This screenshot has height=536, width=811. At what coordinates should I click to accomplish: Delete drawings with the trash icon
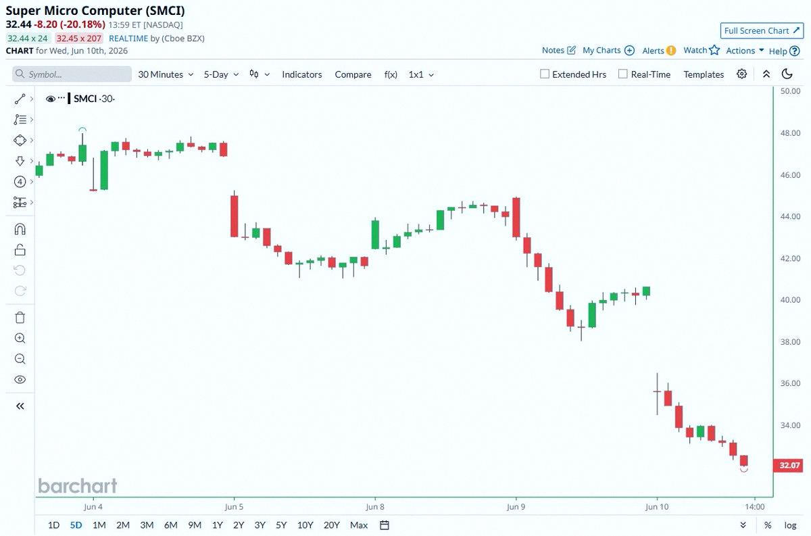20,318
